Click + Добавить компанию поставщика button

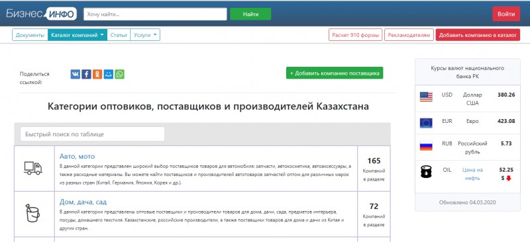pos(335,73)
